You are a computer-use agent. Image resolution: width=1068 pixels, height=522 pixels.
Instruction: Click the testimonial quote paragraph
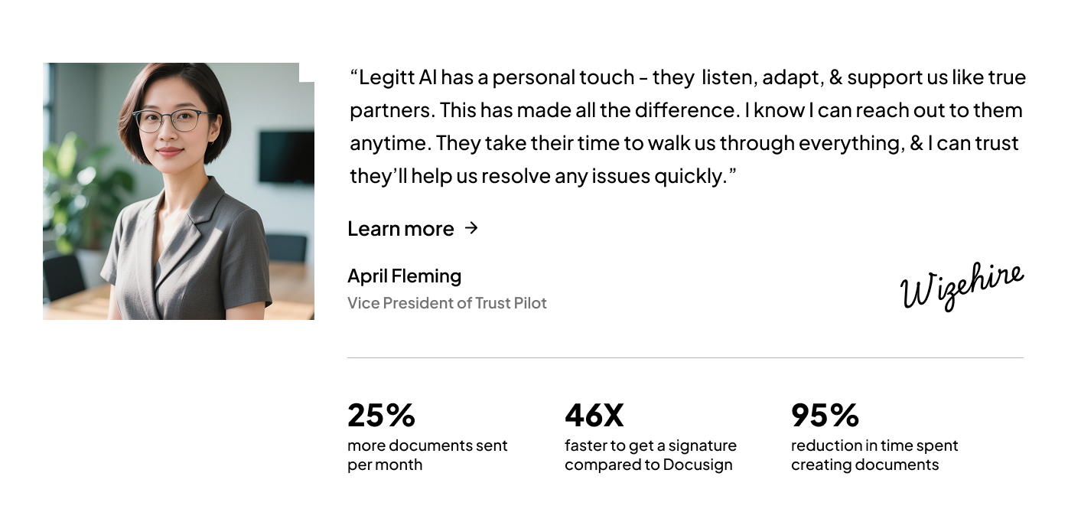point(688,126)
